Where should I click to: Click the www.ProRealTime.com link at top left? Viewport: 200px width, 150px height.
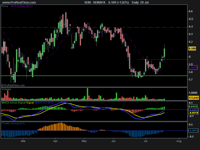19,2
